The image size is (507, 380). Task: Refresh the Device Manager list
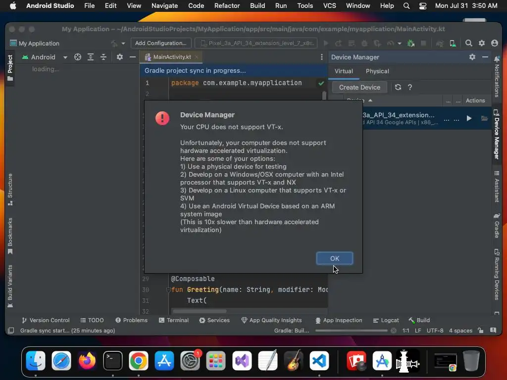click(398, 87)
